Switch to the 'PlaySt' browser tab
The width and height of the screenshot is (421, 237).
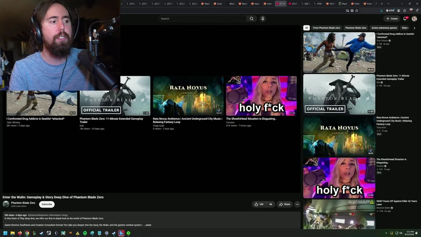[x=343, y=4]
